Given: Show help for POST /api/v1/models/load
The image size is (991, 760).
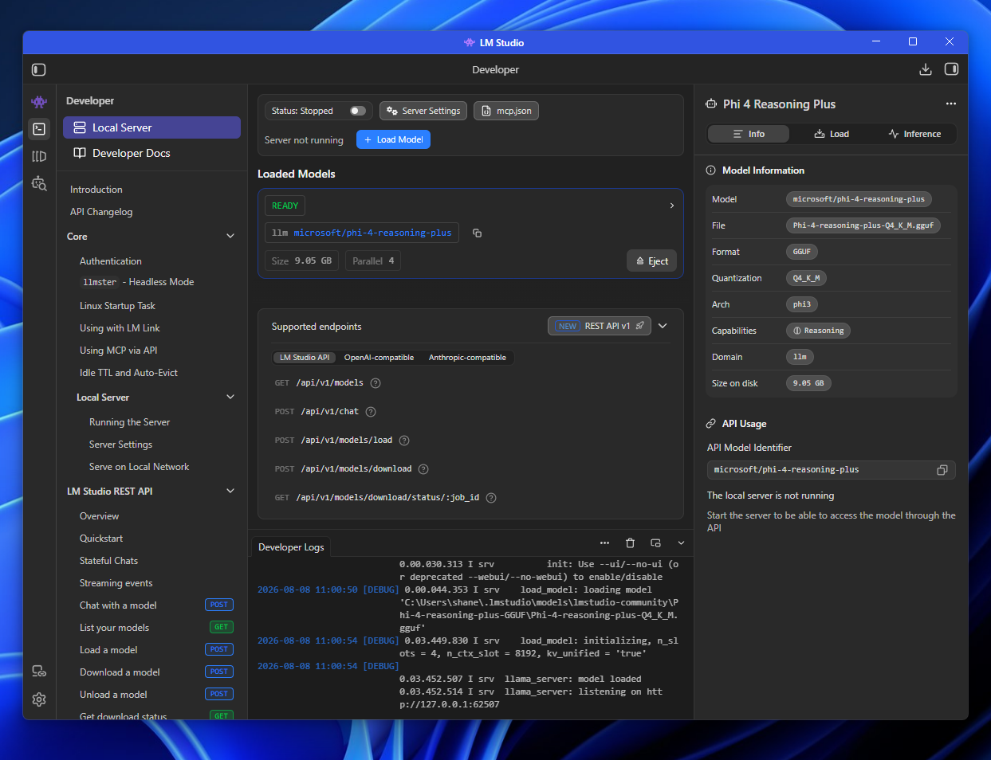Looking at the screenshot, I should pyautogui.click(x=404, y=441).
